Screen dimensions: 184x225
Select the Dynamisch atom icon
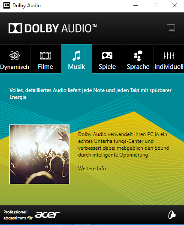15,55
